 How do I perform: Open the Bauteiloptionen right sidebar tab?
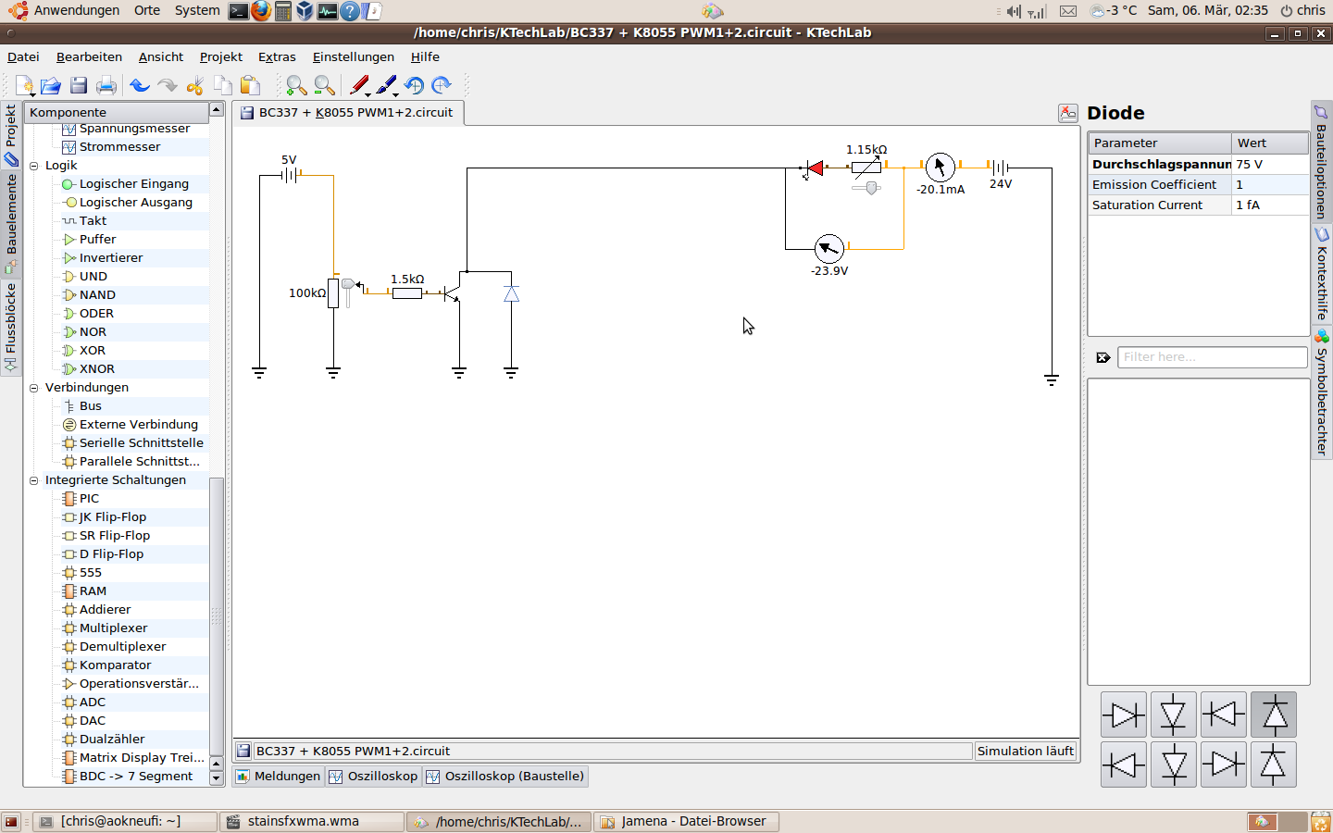pos(1322,161)
